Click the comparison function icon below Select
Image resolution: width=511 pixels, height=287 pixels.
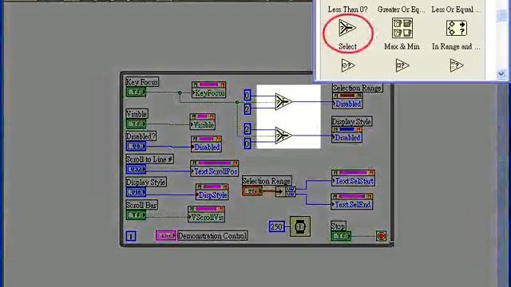tap(347, 65)
